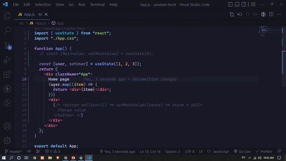
Task: Click the App.js breadcrumb segment
Action: pyautogui.click(x=38, y=23)
